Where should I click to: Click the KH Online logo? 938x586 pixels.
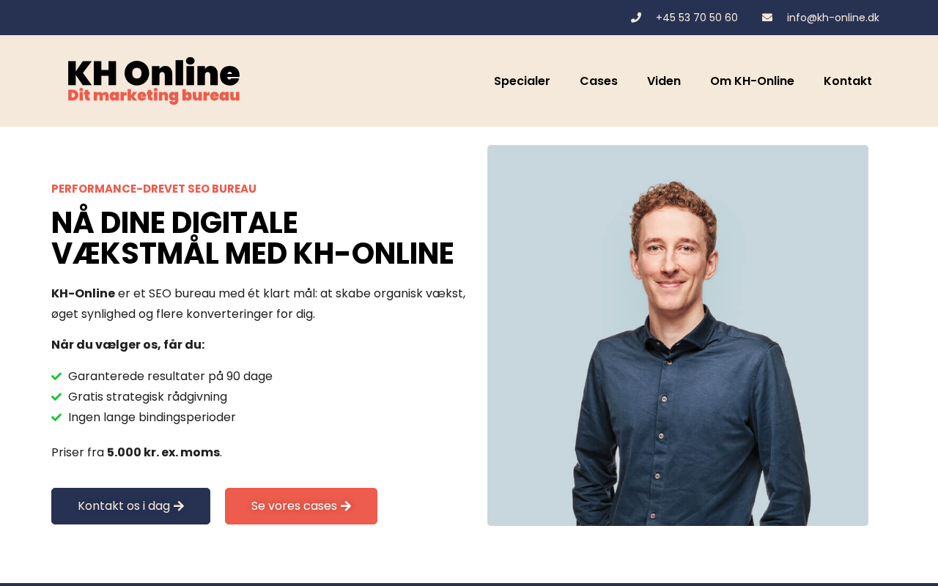(154, 81)
